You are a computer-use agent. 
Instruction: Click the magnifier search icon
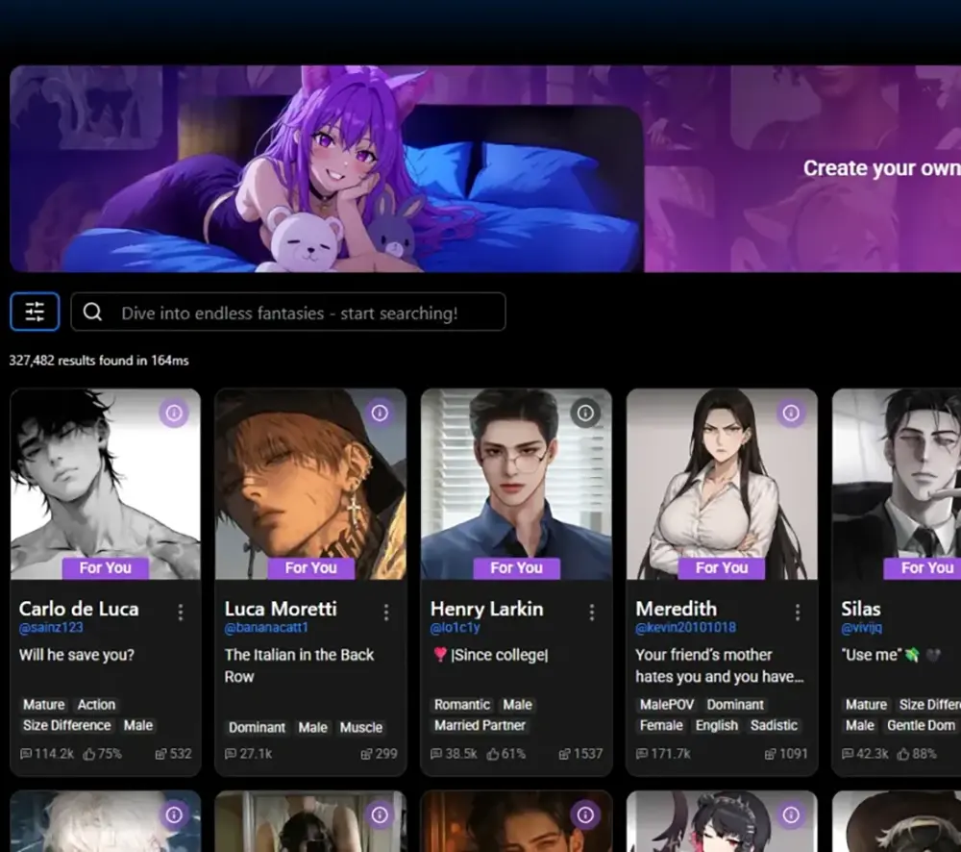coord(92,313)
